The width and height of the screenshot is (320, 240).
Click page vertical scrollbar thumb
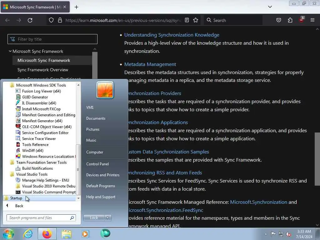(x=317, y=159)
